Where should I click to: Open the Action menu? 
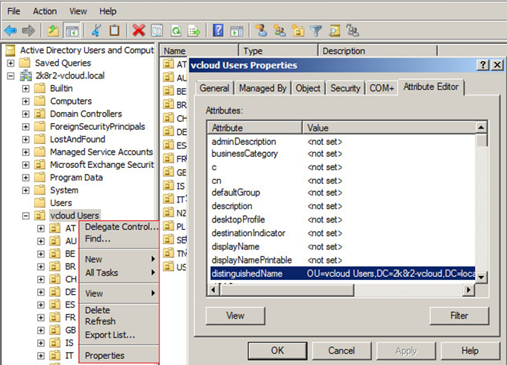point(45,11)
